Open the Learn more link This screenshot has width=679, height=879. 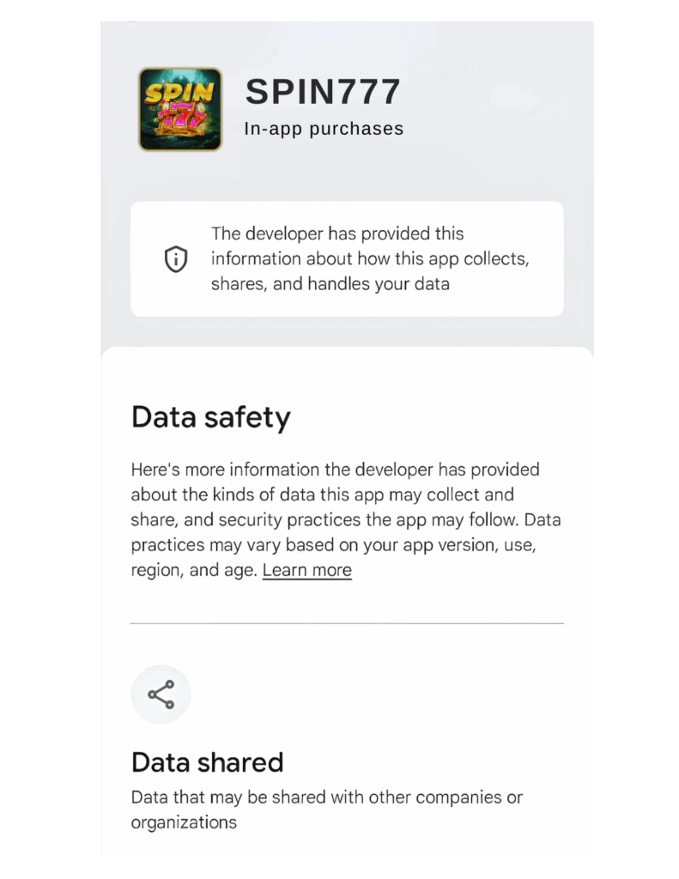306,571
